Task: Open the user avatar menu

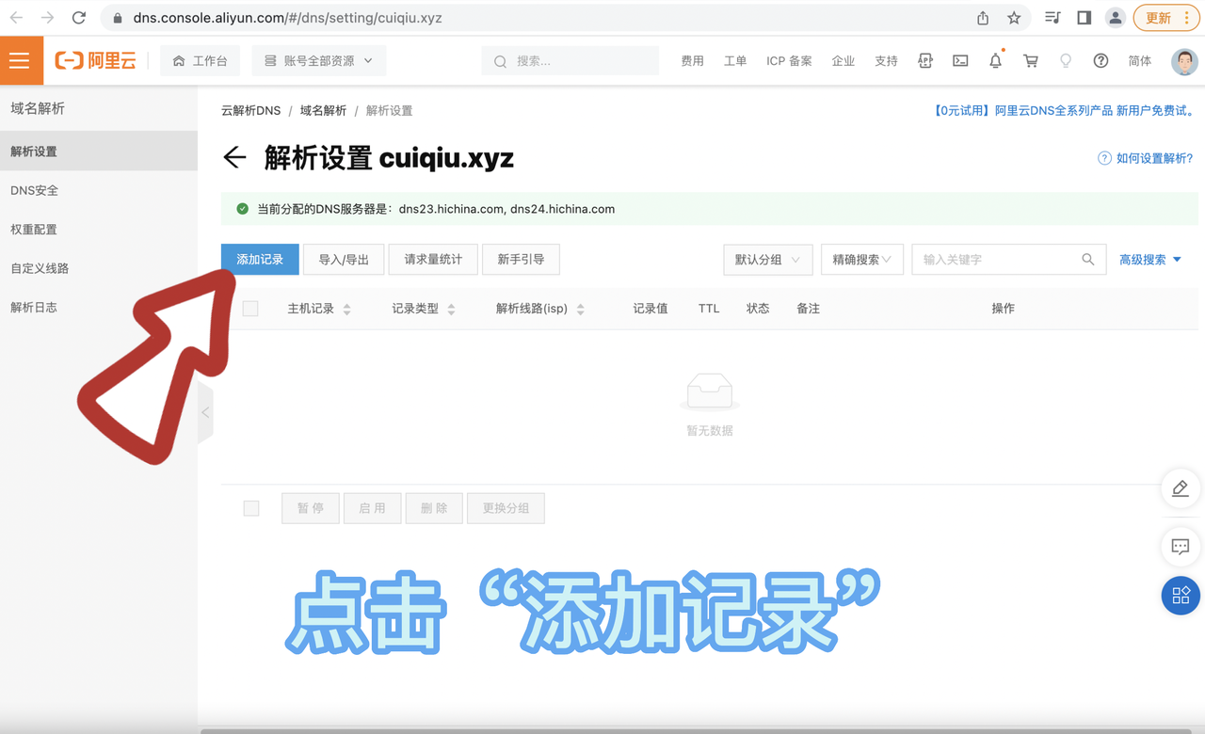Action: coord(1184,61)
